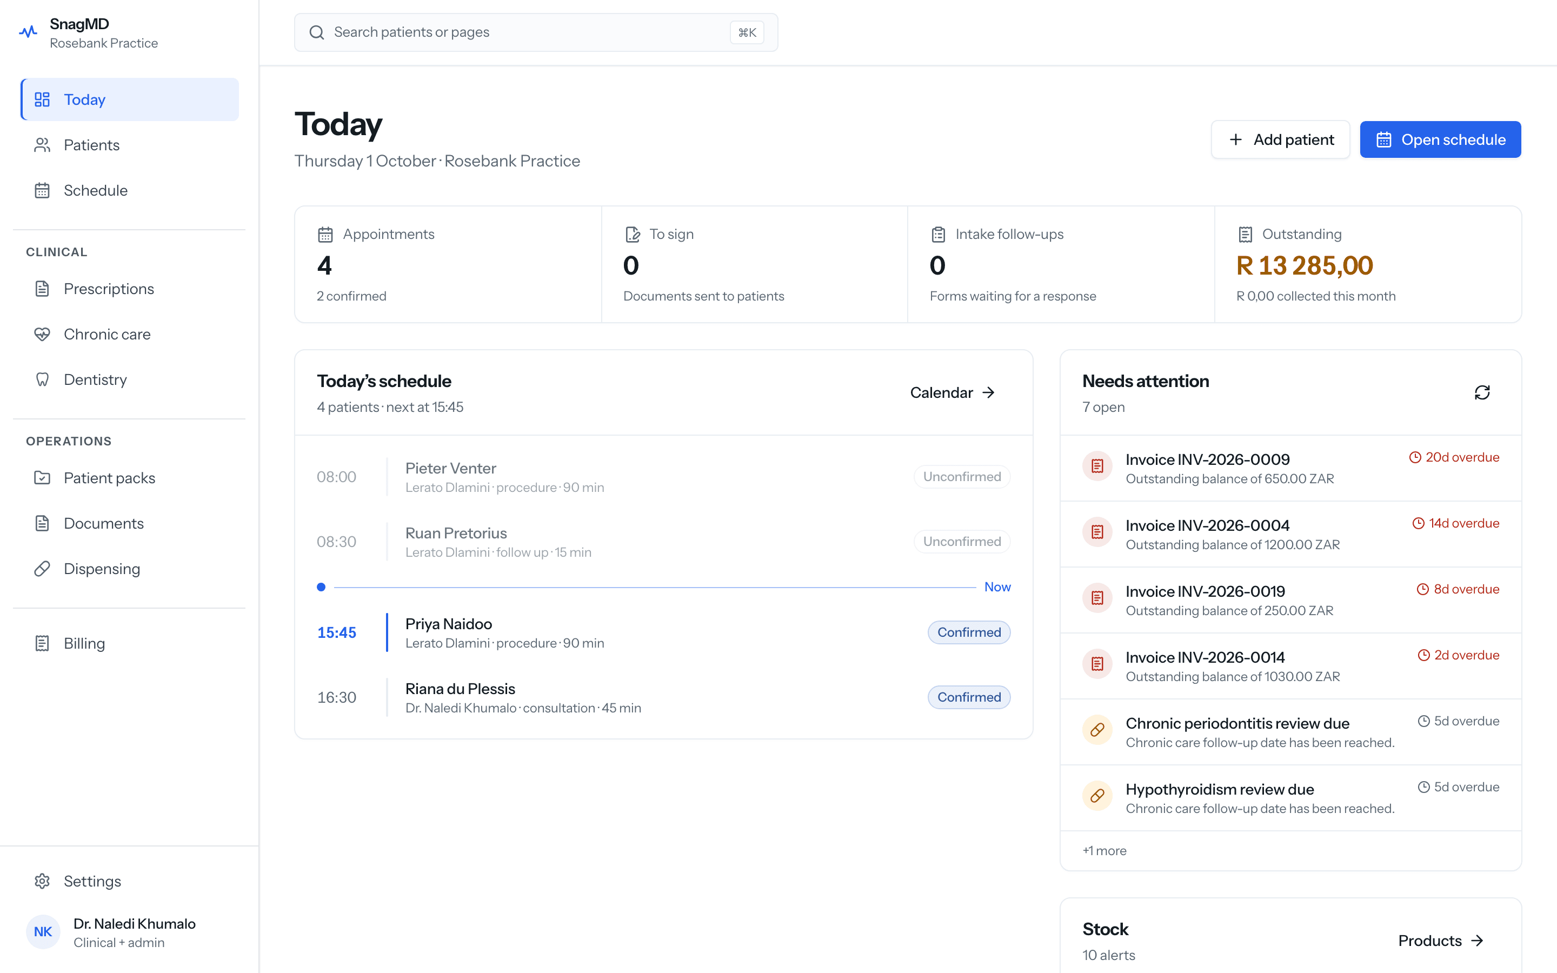Image resolution: width=1557 pixels, height=973 pixels.
Task: Click the red invoice icon for INV-2026-0004
Action: (1097, 532)
